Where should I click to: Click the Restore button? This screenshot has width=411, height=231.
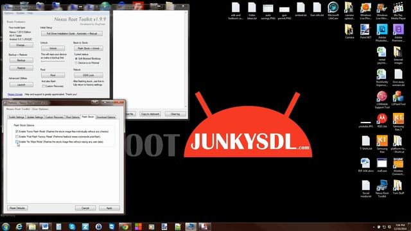(x=21, y=68)
